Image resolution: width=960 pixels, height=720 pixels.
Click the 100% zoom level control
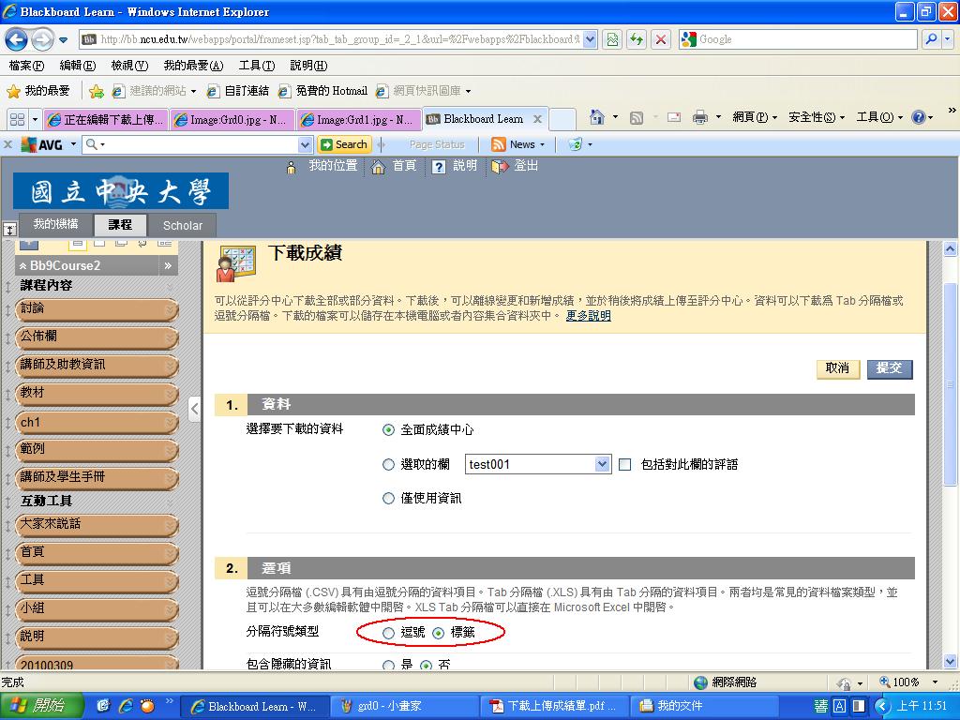click(906, 682)
